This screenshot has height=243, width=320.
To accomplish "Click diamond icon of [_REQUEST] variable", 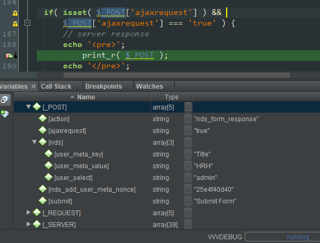I will [x=37, y=213].
